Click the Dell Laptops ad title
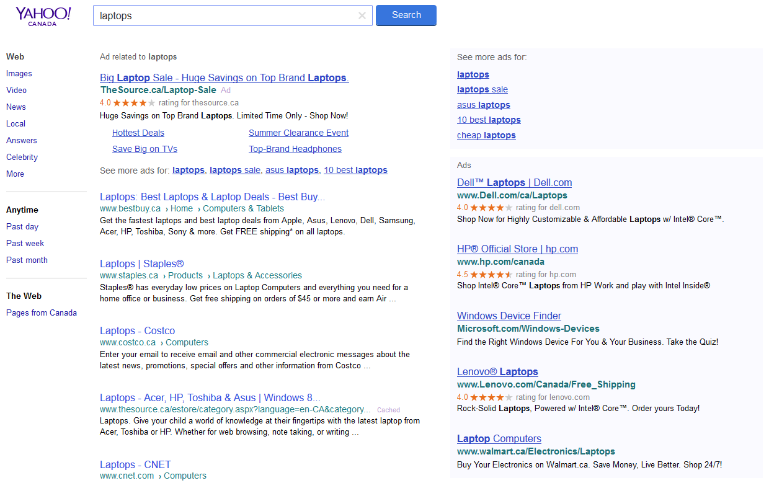This screenshot has height=483, width=769. (514, 183)
